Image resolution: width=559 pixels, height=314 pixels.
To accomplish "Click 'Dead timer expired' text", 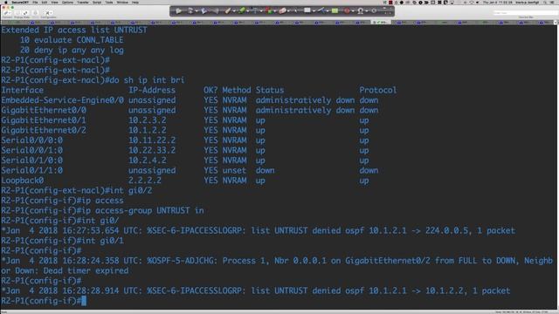I will 86,270.
